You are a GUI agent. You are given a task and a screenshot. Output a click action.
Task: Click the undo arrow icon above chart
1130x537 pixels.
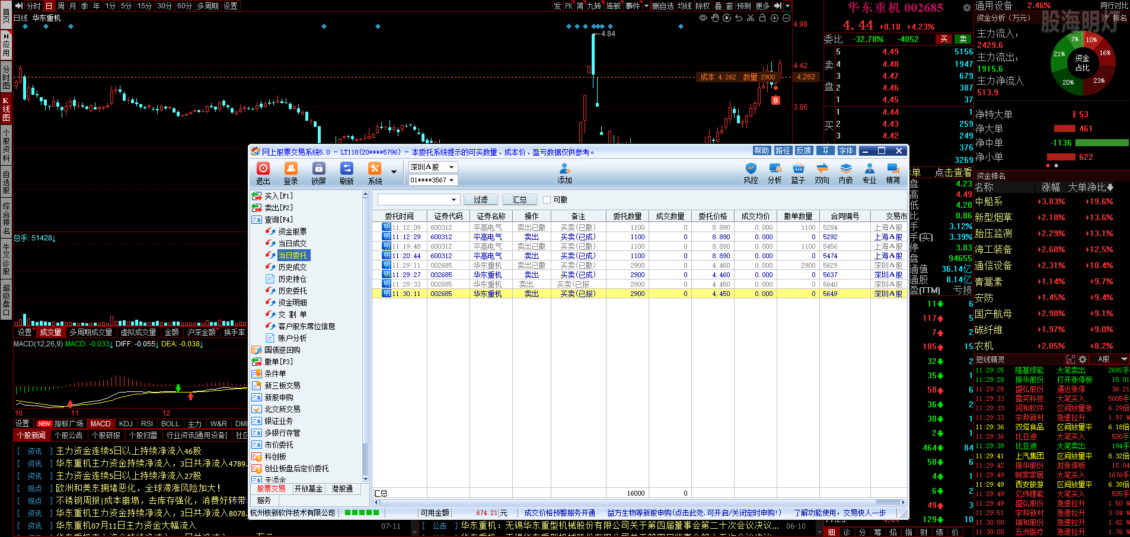click(739, 18)
